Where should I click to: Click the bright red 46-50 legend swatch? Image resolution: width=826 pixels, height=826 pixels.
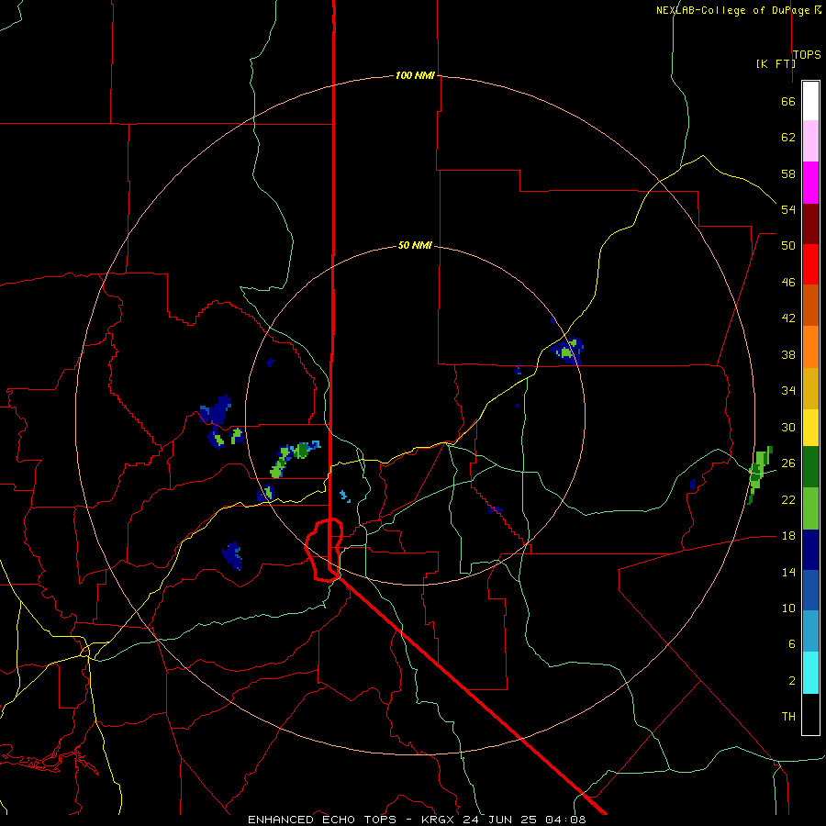[810, 264]
